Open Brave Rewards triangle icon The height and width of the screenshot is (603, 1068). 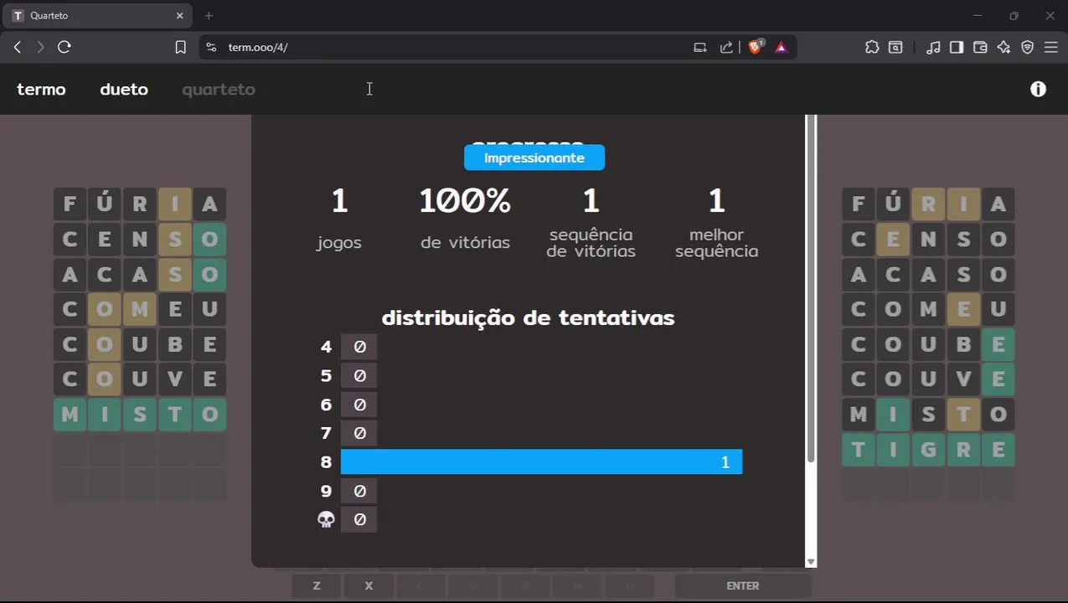pos(782,48)
